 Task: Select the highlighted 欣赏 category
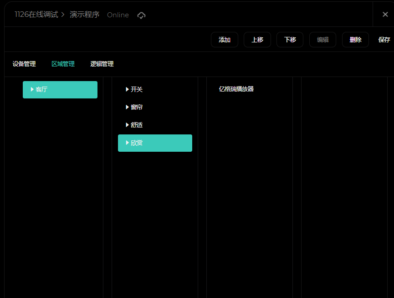tap(155, 143)
